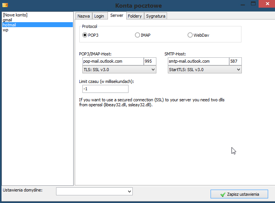The image size is (275, 203).
Task: Maximize the Konta pocztowe window
Action: pyautogui.click(x=253, y=4)
